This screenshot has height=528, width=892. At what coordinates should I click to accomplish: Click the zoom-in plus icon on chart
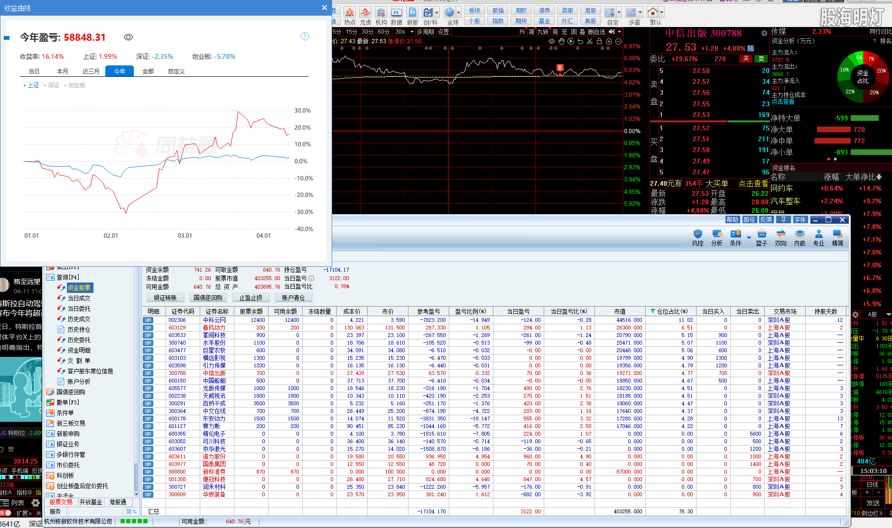609,41
